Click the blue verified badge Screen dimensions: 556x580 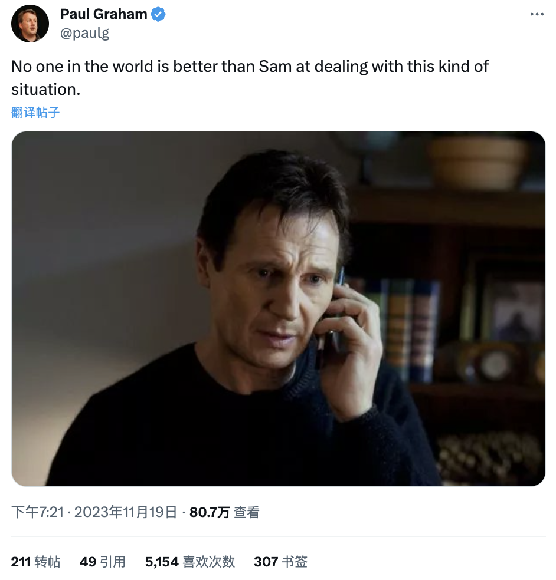tap(158, 15)
